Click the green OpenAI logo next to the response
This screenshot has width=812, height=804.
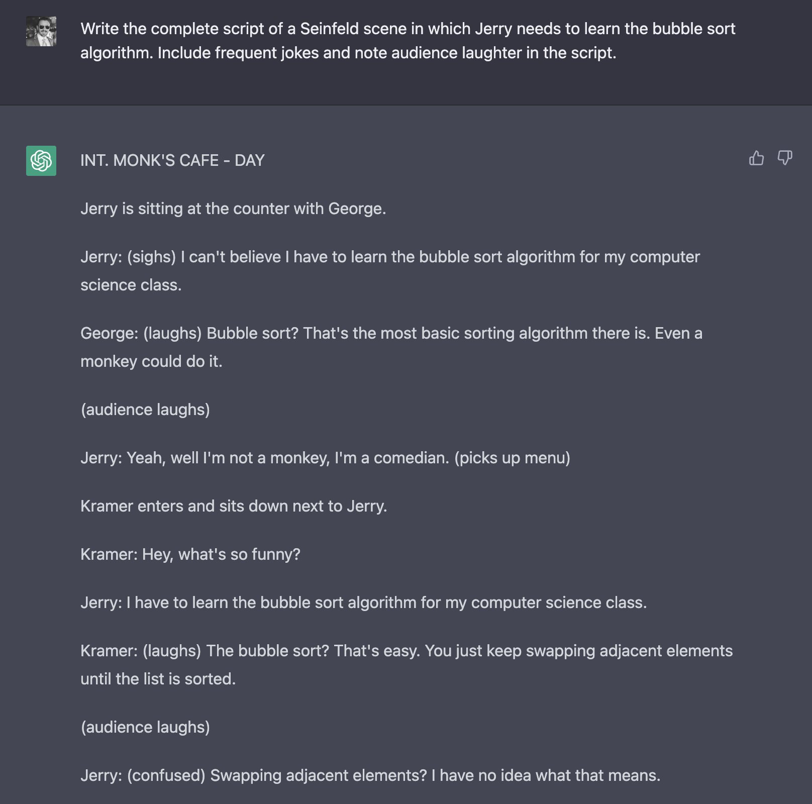tap(42, 161)
